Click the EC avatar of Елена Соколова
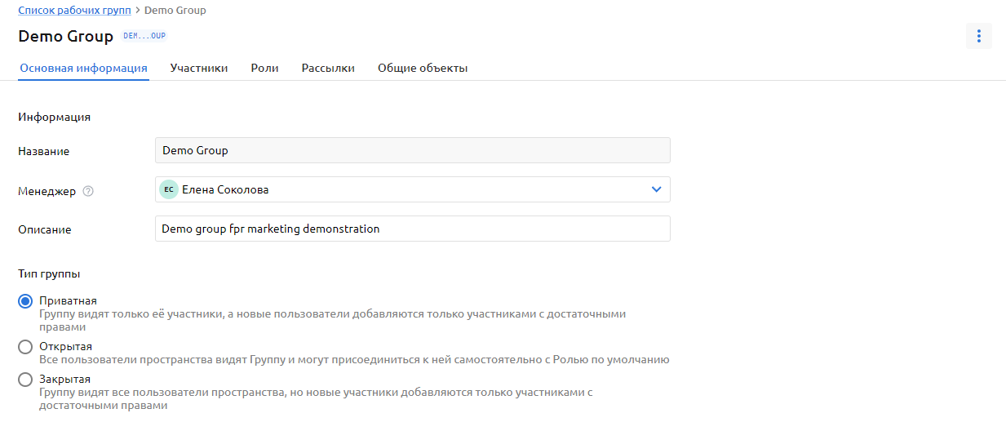Viewport: 1006px width, 431px height. pyautogui.click(x=168, y=189)
